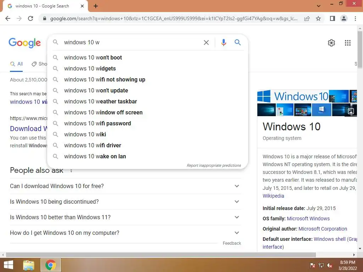Select suggestion windows 10 wifi driver
Image resolution: width=363 pixels, height=272 pixels.
(147, 146)
